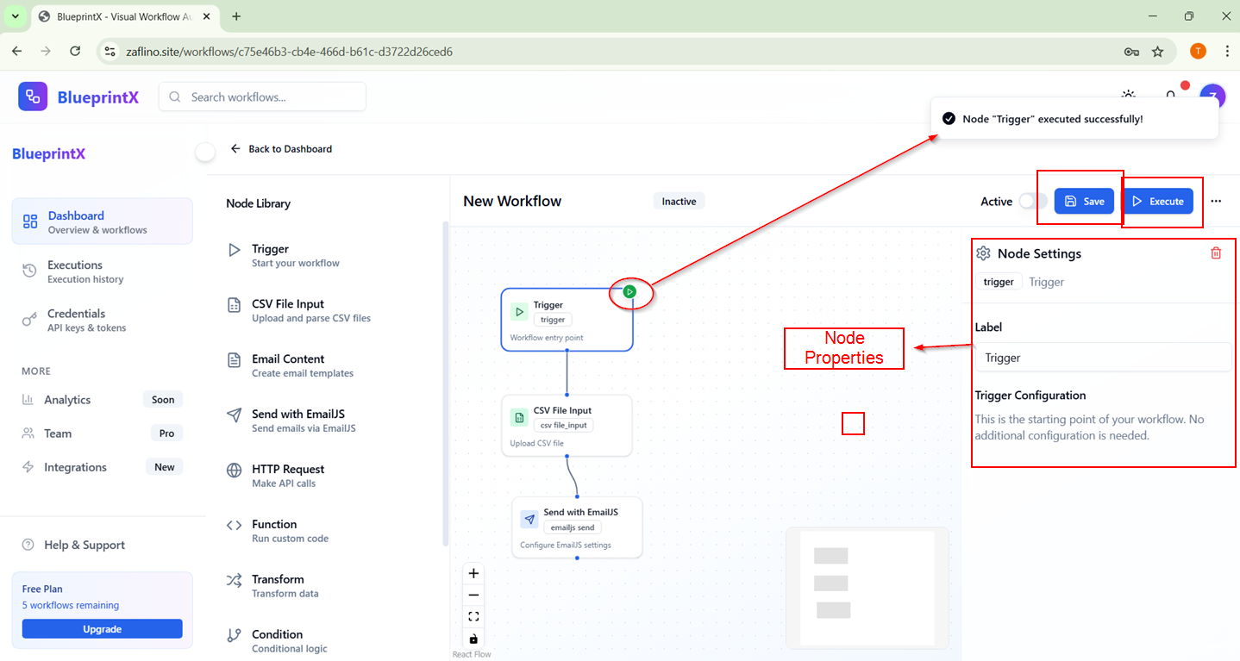The height and width of the screenshot is (661, 1240).
Task: Zoom in on the canvas
Action: tap(473, 573)
